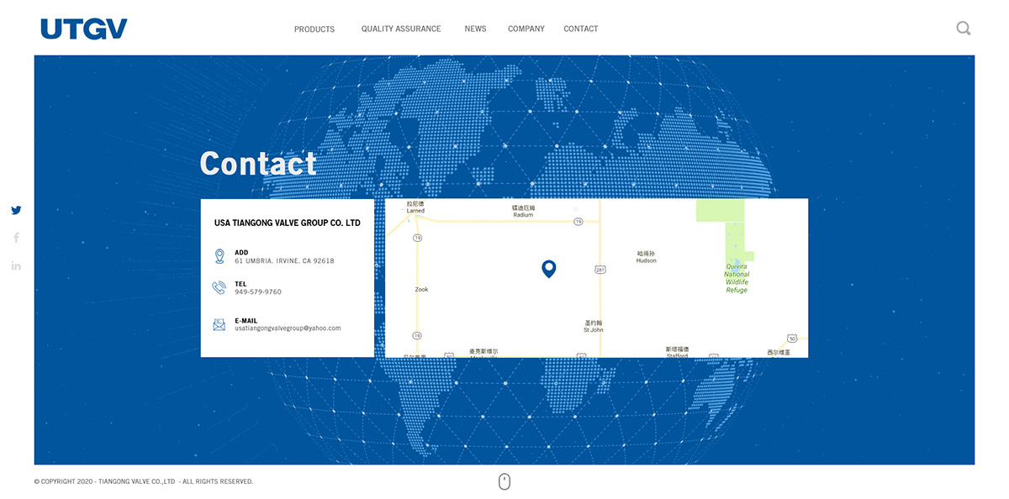Open the Facebook social link
This screenshot has width=1009, height=499.
[x=16, y=239]
